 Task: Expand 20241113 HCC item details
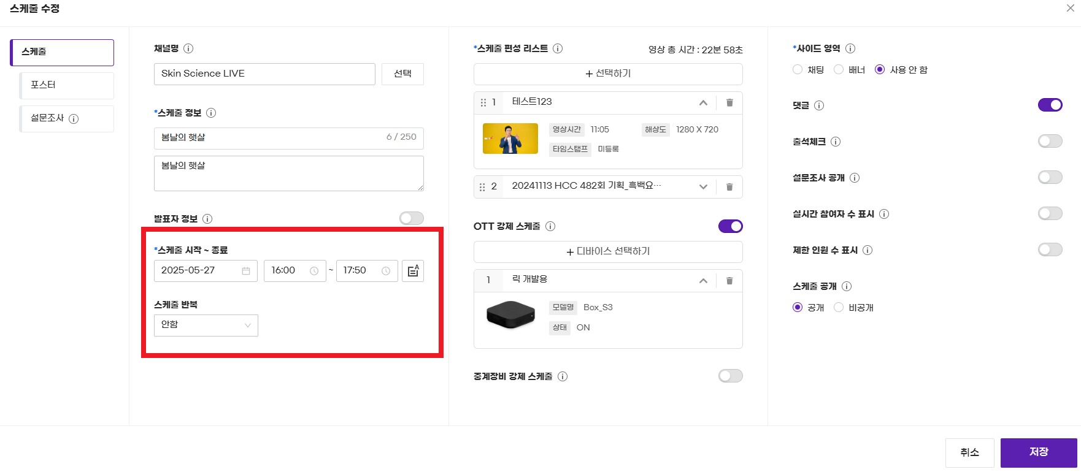703,187
